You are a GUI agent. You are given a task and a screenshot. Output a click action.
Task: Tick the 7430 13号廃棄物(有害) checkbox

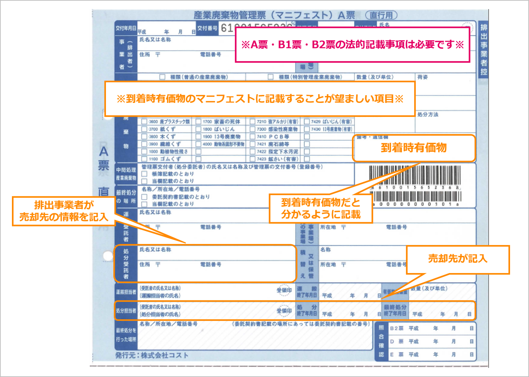click(307, 129)
